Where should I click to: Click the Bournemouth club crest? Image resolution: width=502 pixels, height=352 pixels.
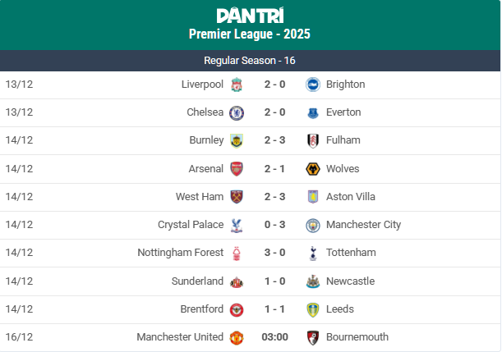pyautogui.click(x=312, y=337)
